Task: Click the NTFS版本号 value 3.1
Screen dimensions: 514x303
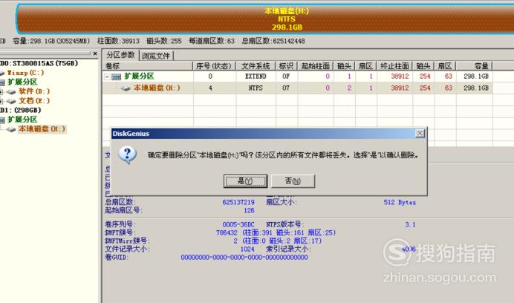Action: [x=410, y=224]
